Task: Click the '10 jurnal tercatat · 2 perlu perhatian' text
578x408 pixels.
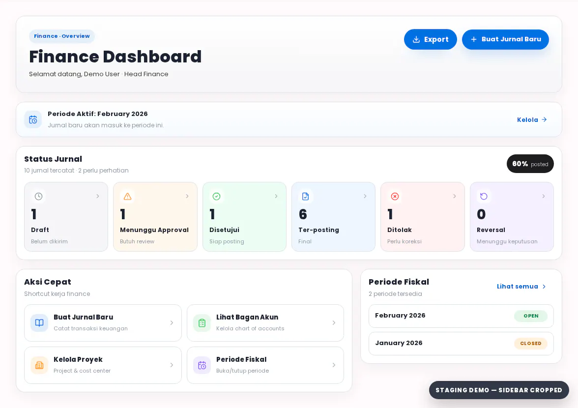Action: pos(76,170)
